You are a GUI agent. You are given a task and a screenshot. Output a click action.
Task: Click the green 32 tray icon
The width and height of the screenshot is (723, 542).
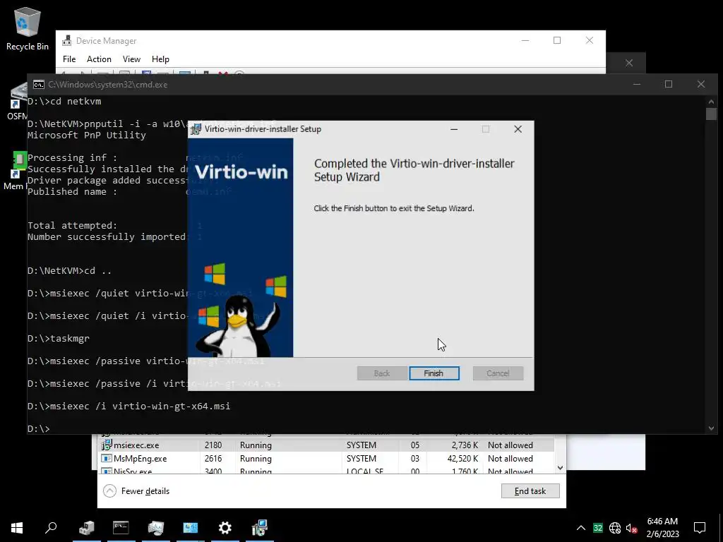click(x=597, y=528)
